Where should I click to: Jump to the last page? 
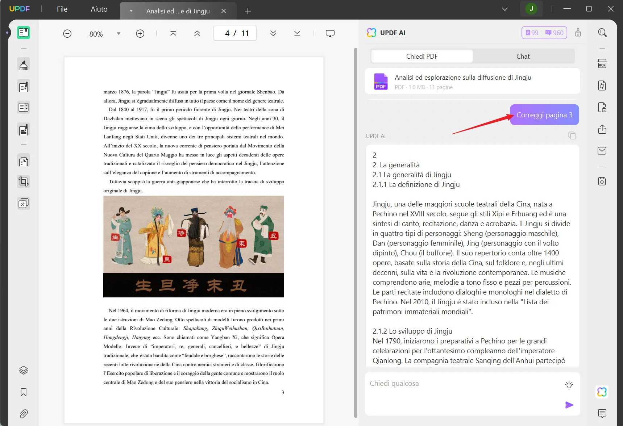click(297, 33)
